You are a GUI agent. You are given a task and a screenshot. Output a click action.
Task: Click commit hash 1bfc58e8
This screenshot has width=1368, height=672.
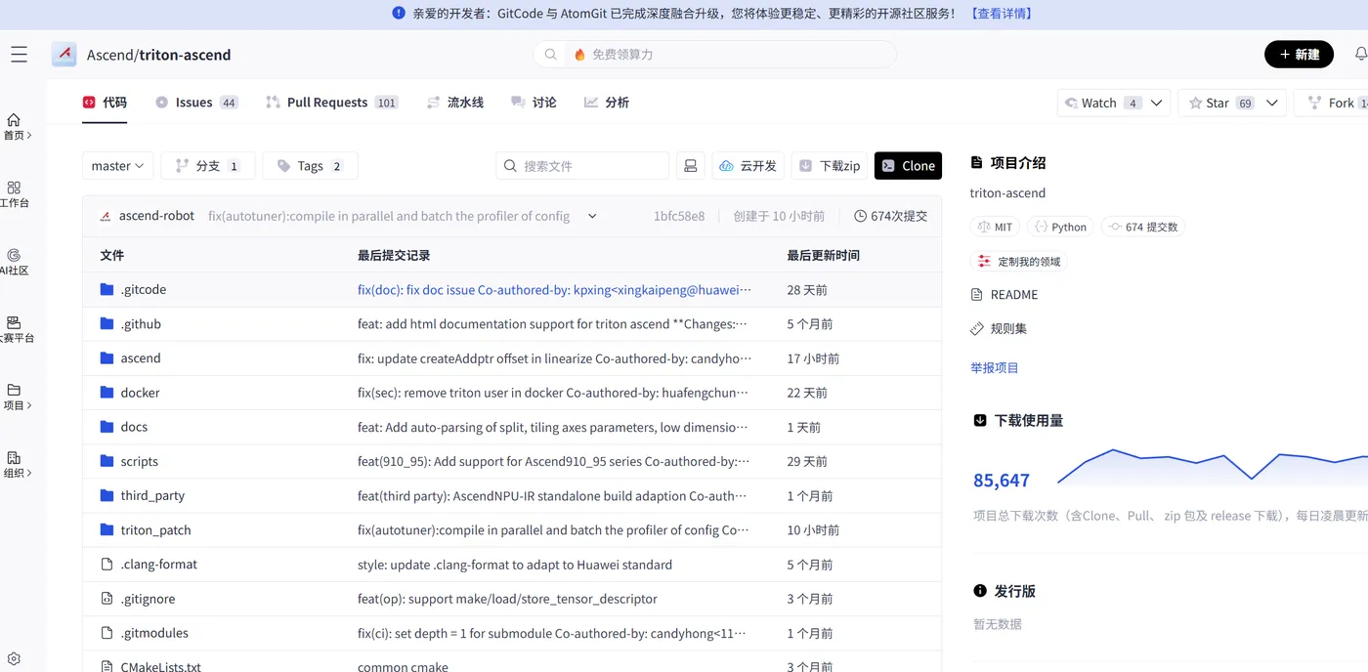click(679, 216)
